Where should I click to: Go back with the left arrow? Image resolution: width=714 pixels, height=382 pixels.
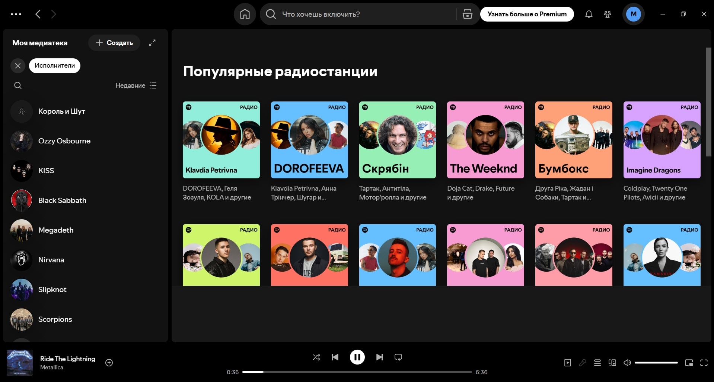click(38, 14)
